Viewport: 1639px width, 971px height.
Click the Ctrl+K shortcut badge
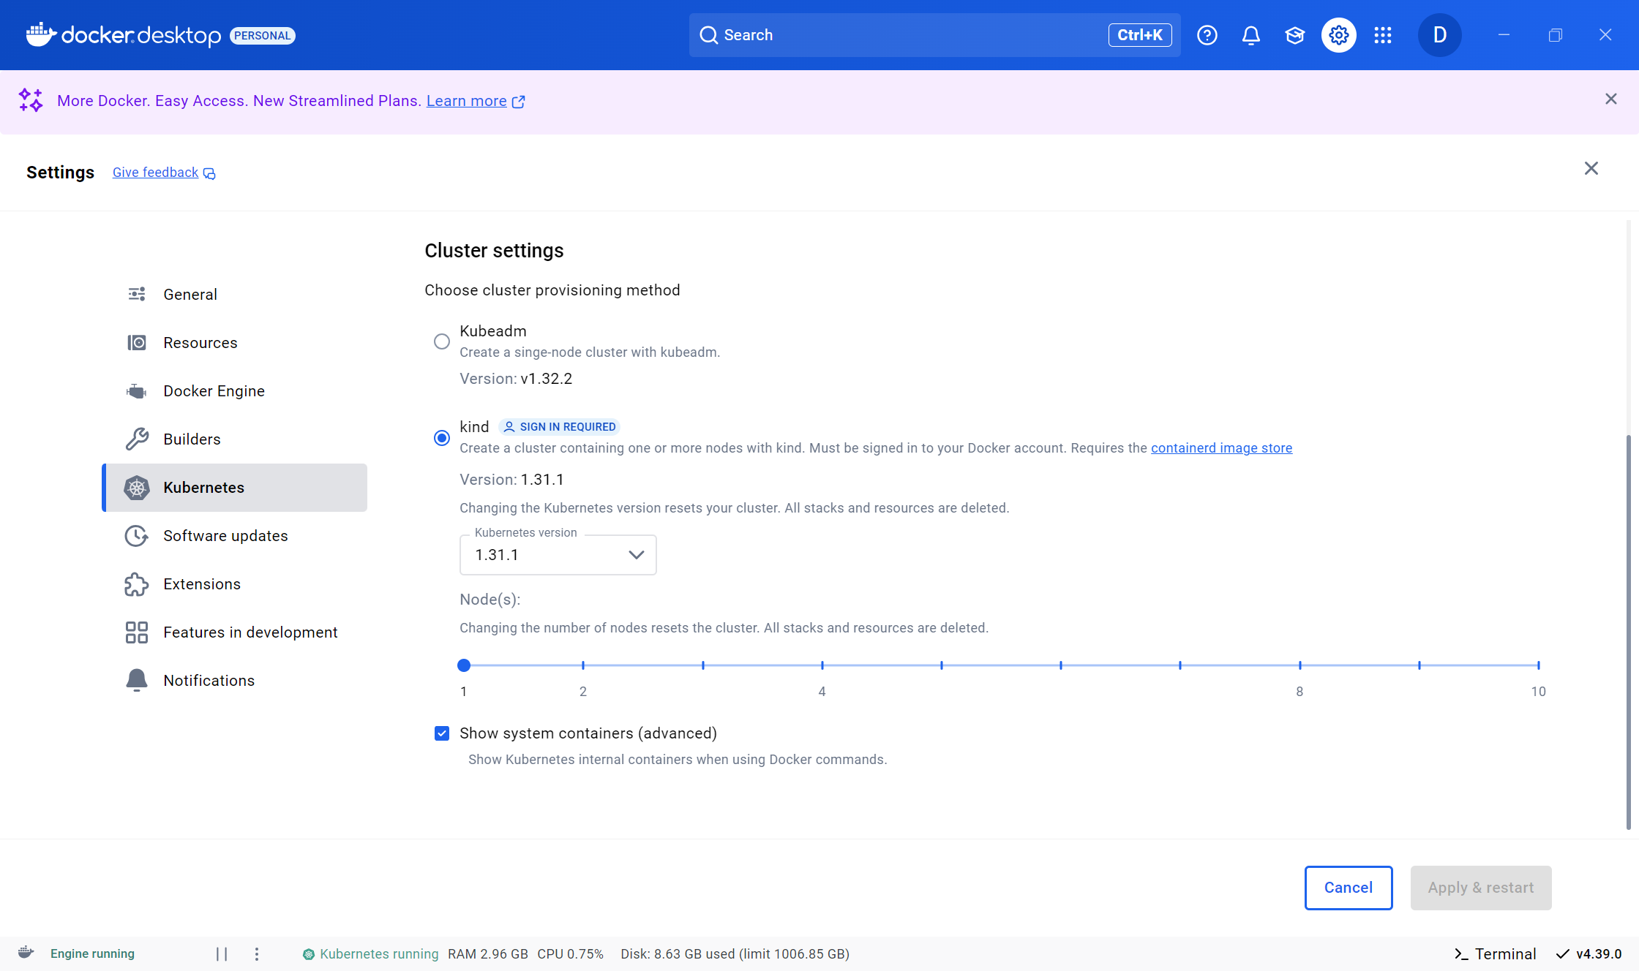[1140, 35]
